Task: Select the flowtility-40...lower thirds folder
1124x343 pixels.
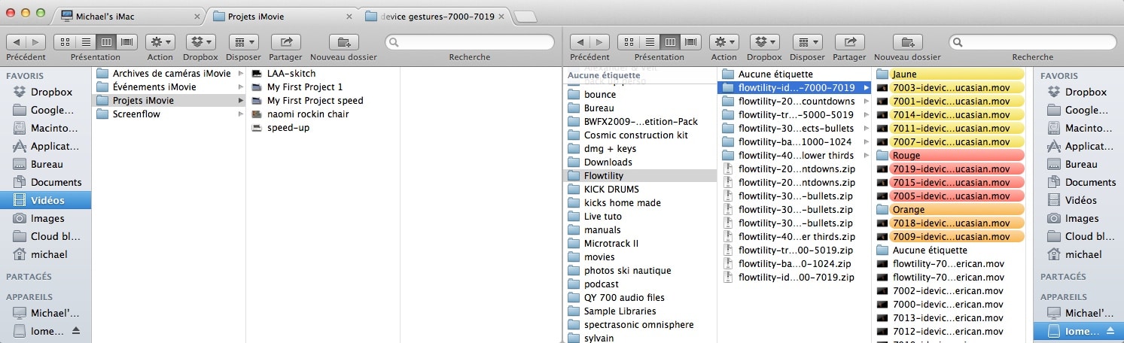Action: (x=797, y=155)
